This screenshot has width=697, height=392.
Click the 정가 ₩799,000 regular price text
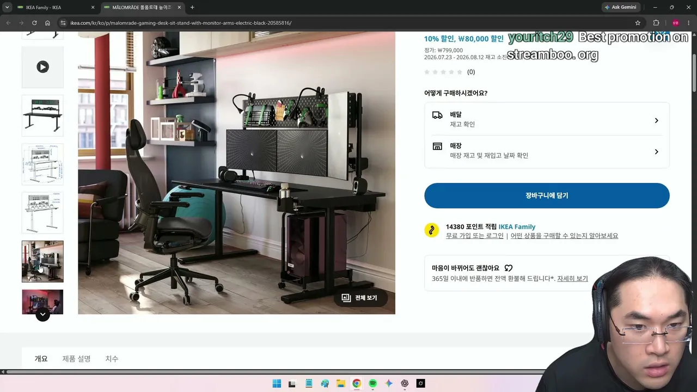pyautogui.click(x=443, y=50)
